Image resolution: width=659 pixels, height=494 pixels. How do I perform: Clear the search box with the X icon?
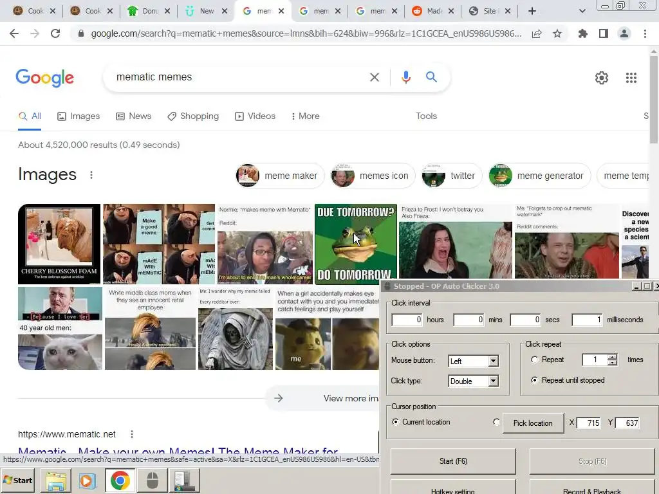[x=375, y=77]
